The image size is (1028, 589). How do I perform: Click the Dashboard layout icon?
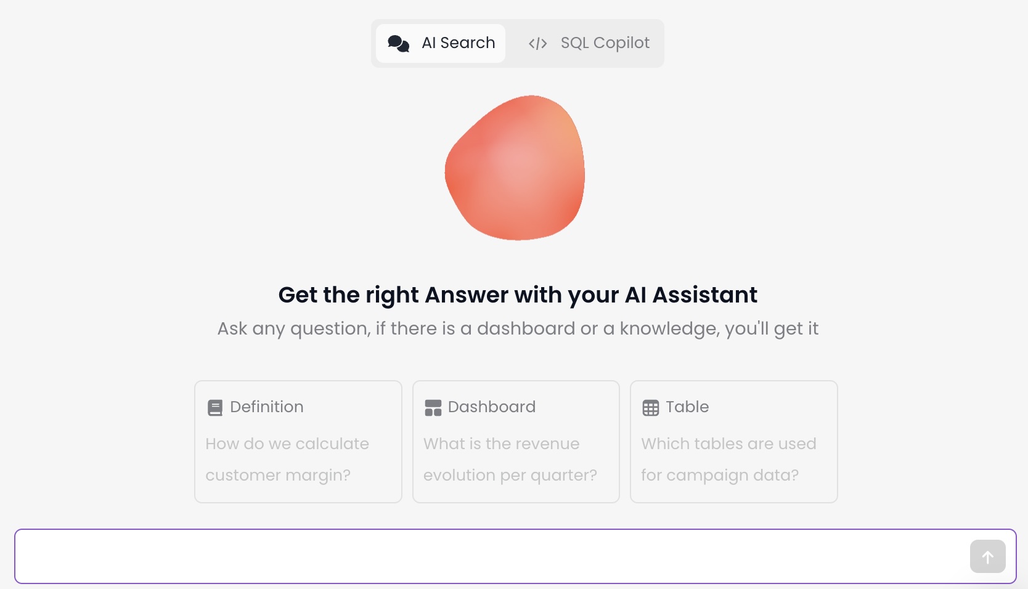click(433, 408)
